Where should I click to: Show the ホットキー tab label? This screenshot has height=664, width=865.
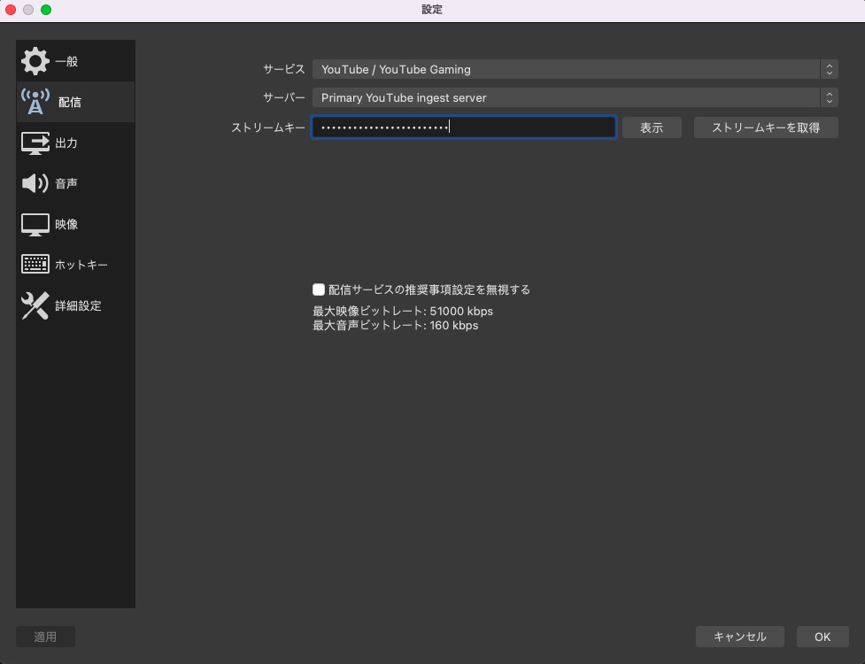(81, 265)
